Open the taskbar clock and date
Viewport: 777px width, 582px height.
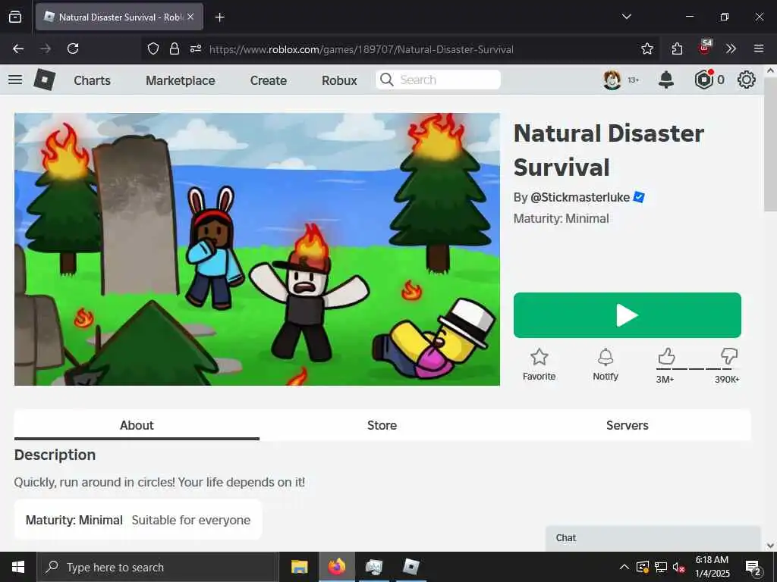point(712,567)
